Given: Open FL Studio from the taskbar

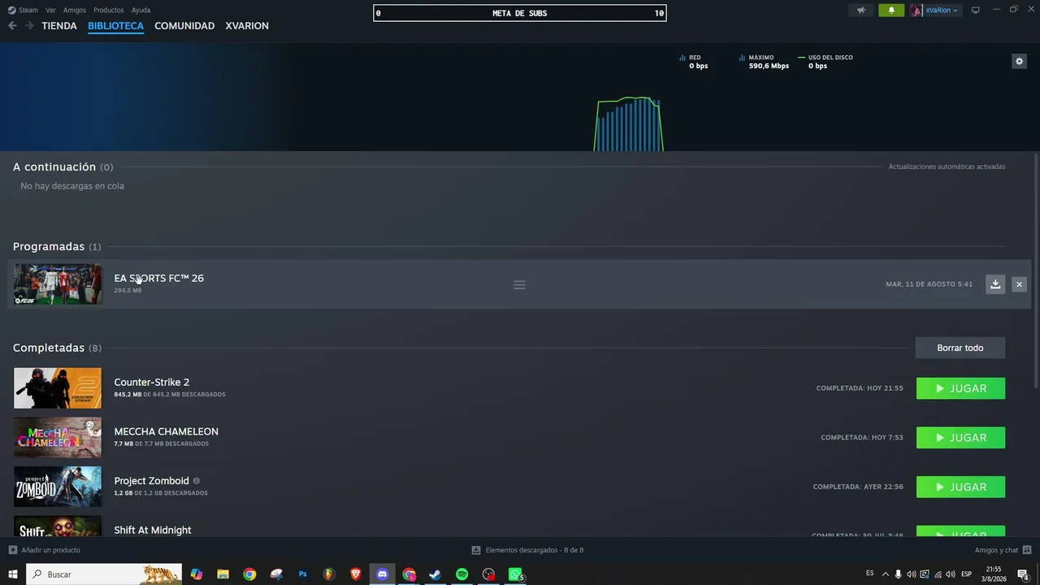Looking at the screenshot, I should coord(328,574).
